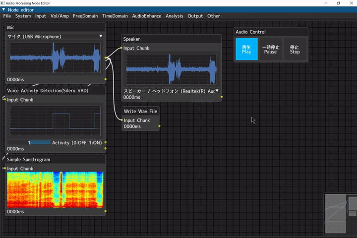Screen dimensions: 357x238
Task: Click the Play button in Audio Control
Action: pyautogui.click(x=246, y=49)
